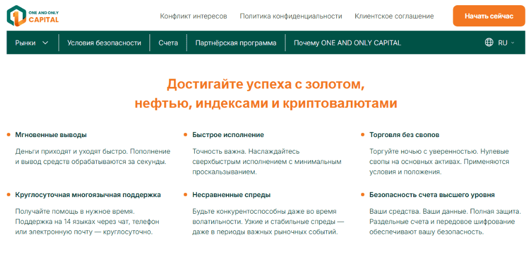
Task: Click the Несравненные спреды heading
Action: point(231,195)
